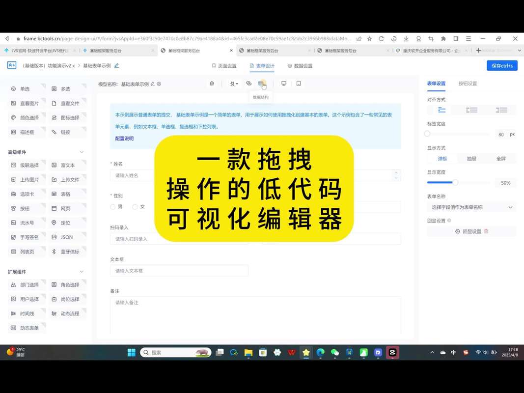Viewport: 524px width, 393px height.
Task: Set display mode to 抽屉
Action: pos(471,159)
